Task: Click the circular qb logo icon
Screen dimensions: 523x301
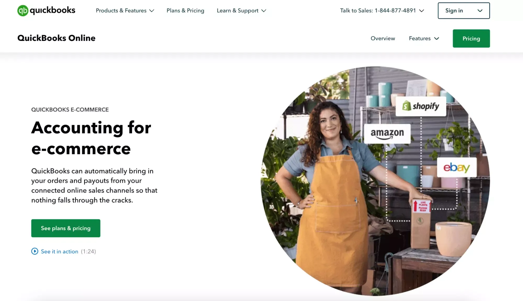Action: click(23, 10)
